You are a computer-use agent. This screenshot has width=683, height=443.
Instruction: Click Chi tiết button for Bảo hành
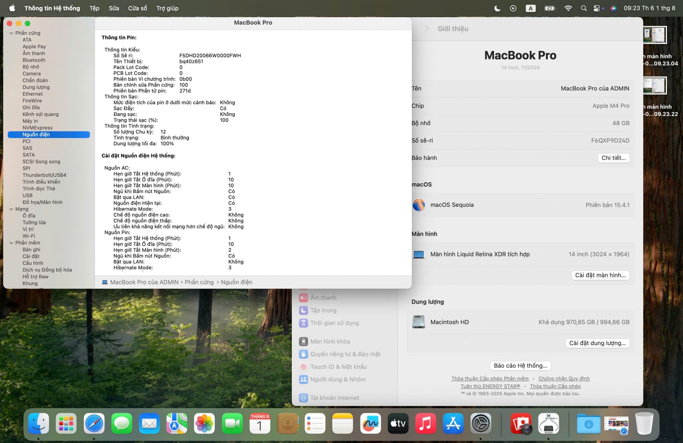pyautogui.click(x=614, y=158)
